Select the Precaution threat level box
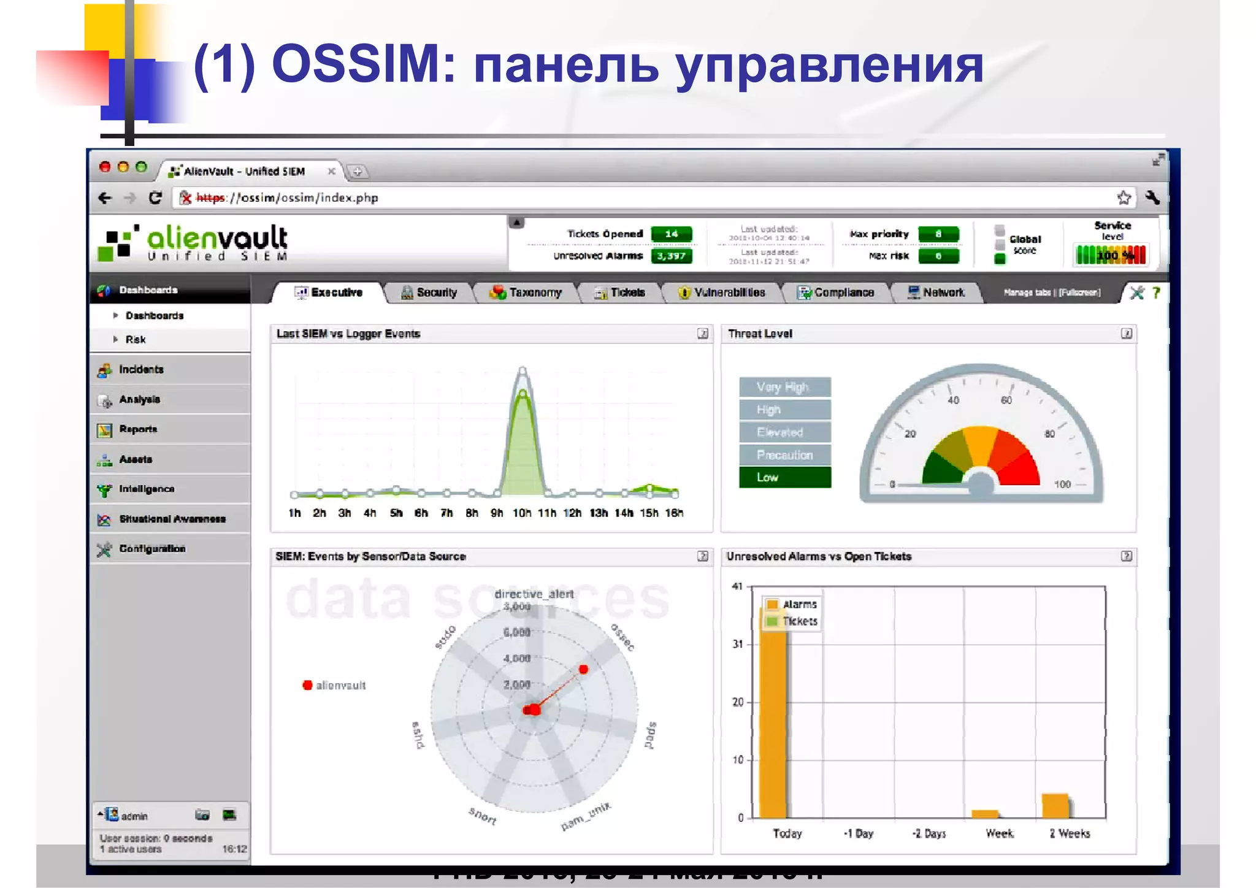This screenshot has height=888, width=1256. pos(785,455)
